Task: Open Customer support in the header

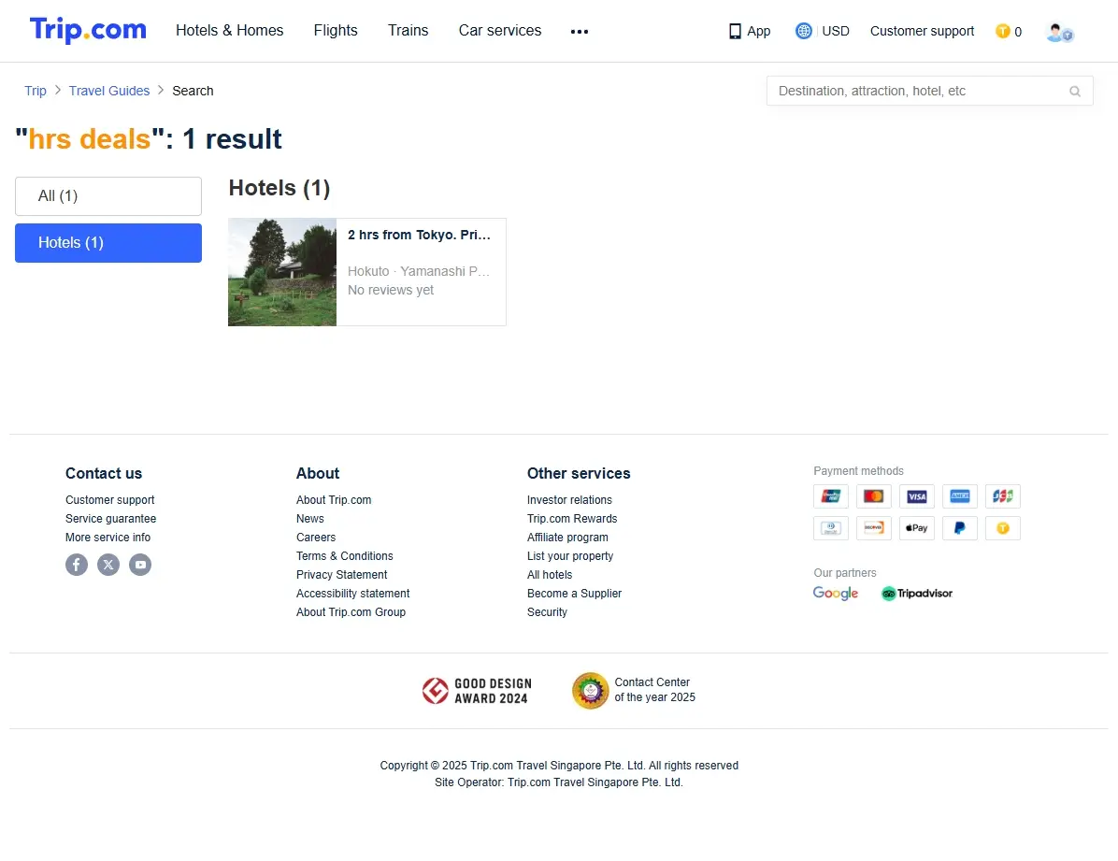Action: pyautogui.click(x=922, y=32)
